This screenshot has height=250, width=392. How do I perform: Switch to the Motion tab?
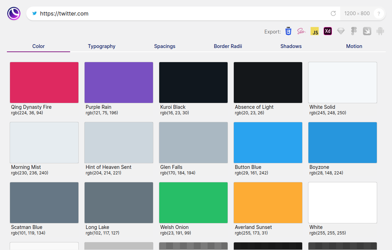tap(354, 46)
